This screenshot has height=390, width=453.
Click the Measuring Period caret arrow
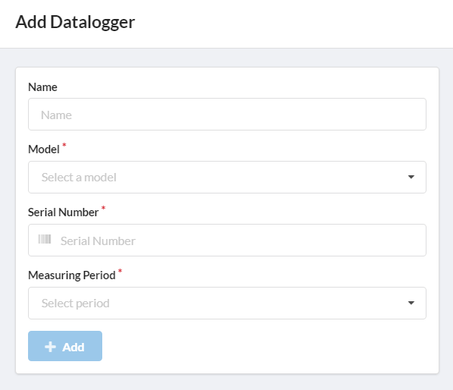pyautogui.click(x=411, y=303)
